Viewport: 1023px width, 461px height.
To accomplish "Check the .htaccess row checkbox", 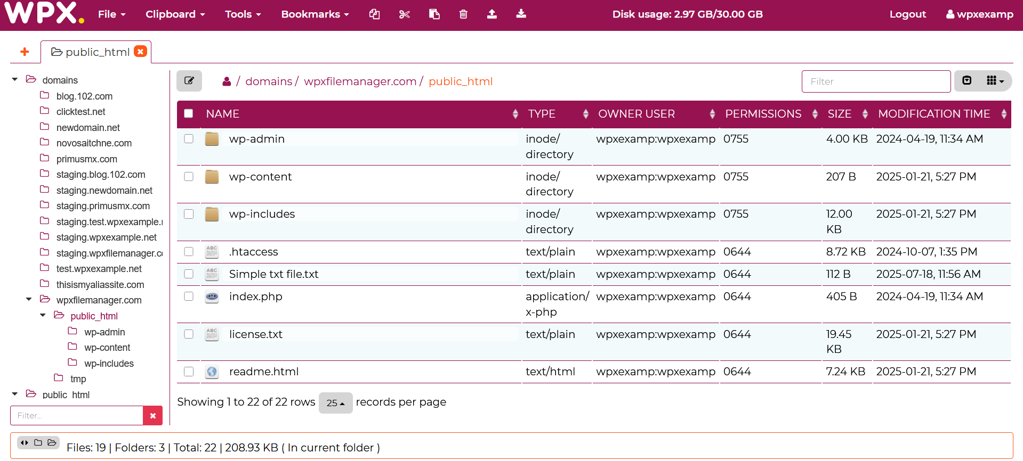I will [x=189, y=251].
